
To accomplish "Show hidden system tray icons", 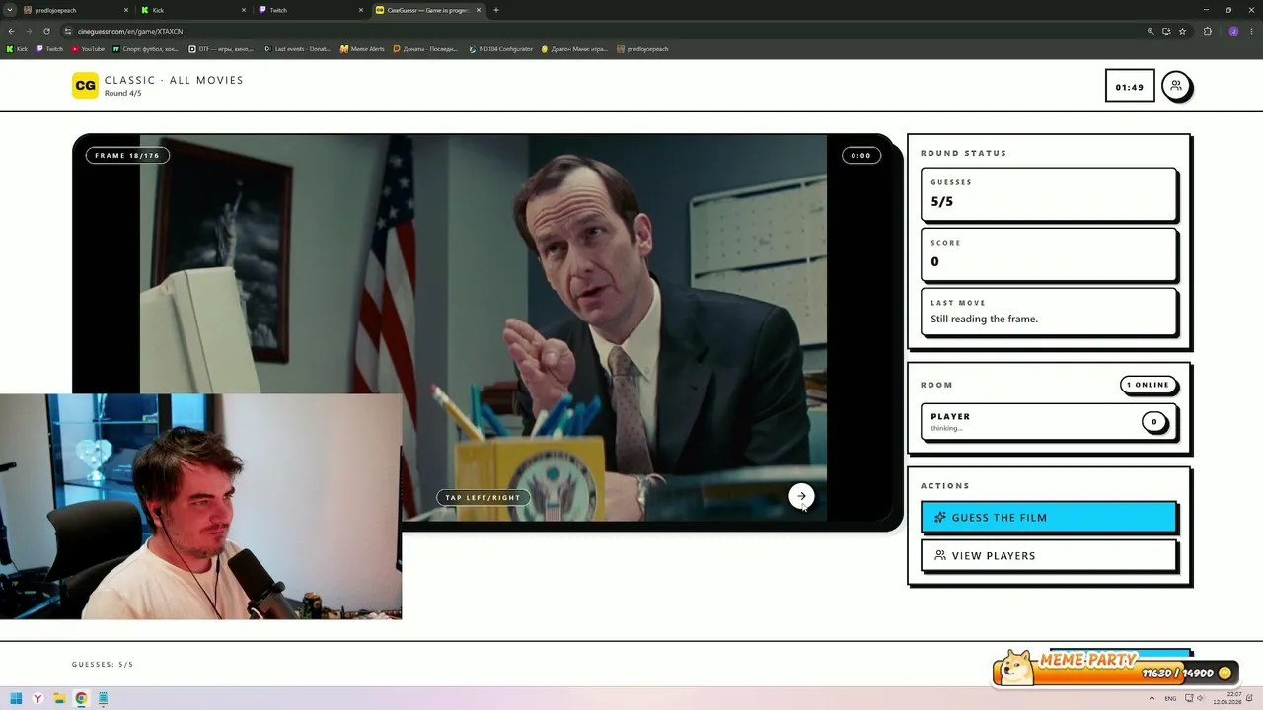I will [1152, 699].
